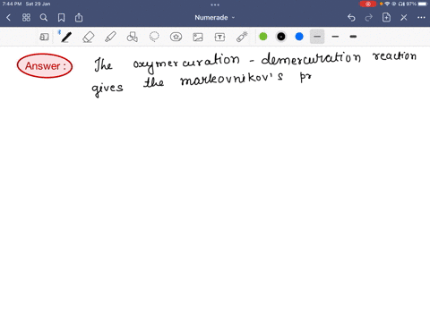Choose the black pen color

(x=281, y=37)
